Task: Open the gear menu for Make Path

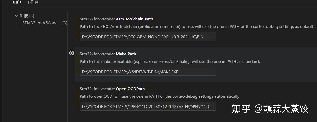Action: click(x=71, y=53)
